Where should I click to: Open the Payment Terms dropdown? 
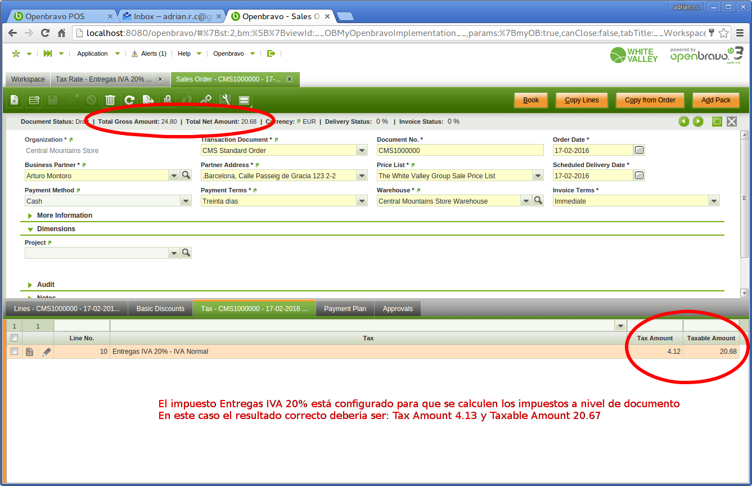362,201
